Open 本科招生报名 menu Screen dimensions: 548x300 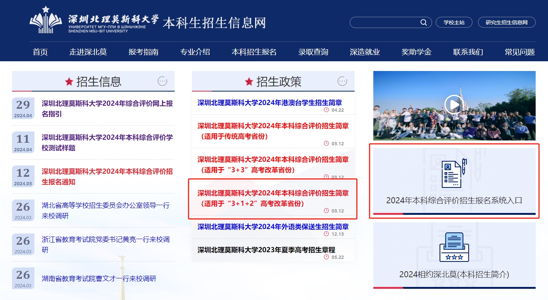click(x=254, y=52)
